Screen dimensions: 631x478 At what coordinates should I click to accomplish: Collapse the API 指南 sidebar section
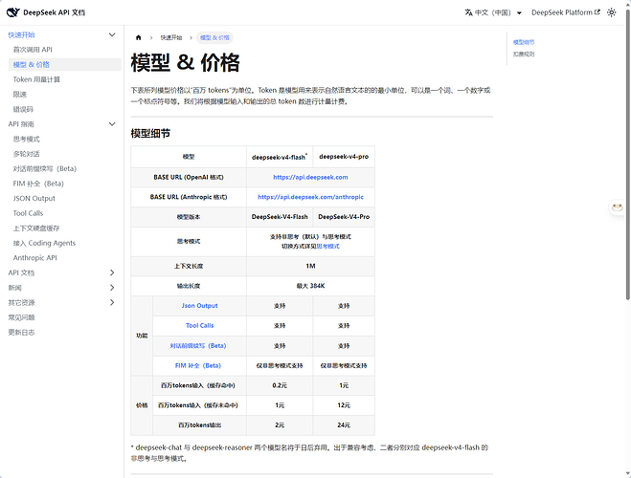(112, 124)
